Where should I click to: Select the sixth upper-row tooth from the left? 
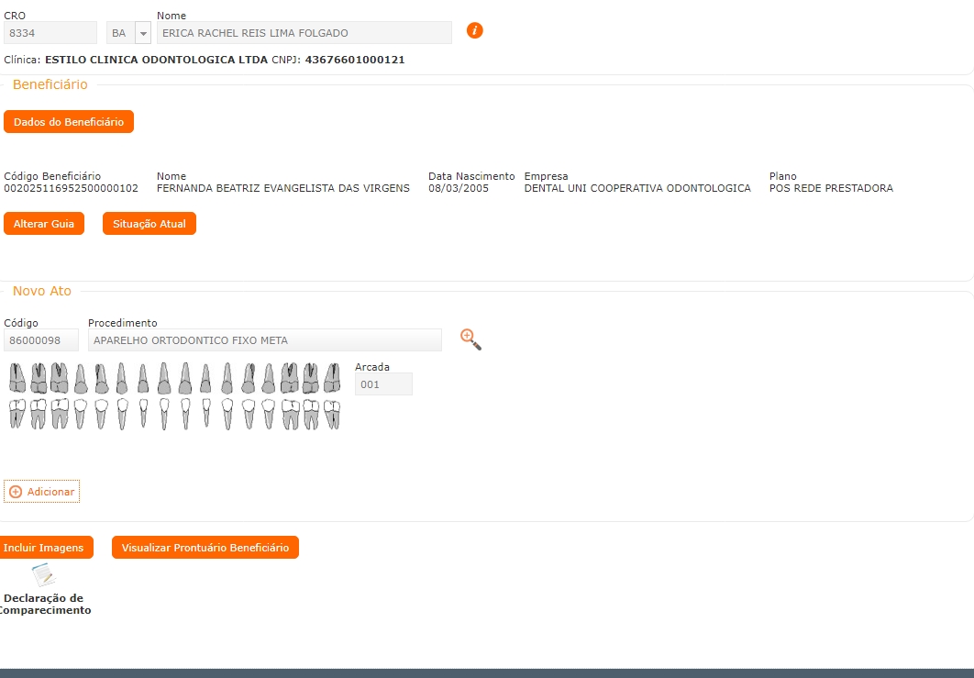pos(122,378)
